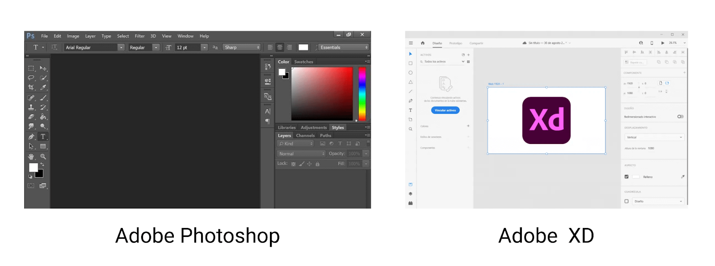Select the Hand tool in Photoshop
This screenshot has height=266, width=715.
31,156
